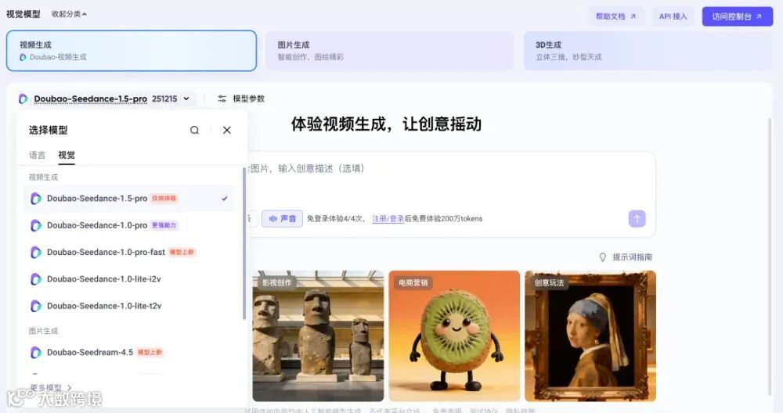Choose Doubao-Seedance-1.0-lite-t2v model
This screenshot has height=413, width=783.
click(129, 306)
